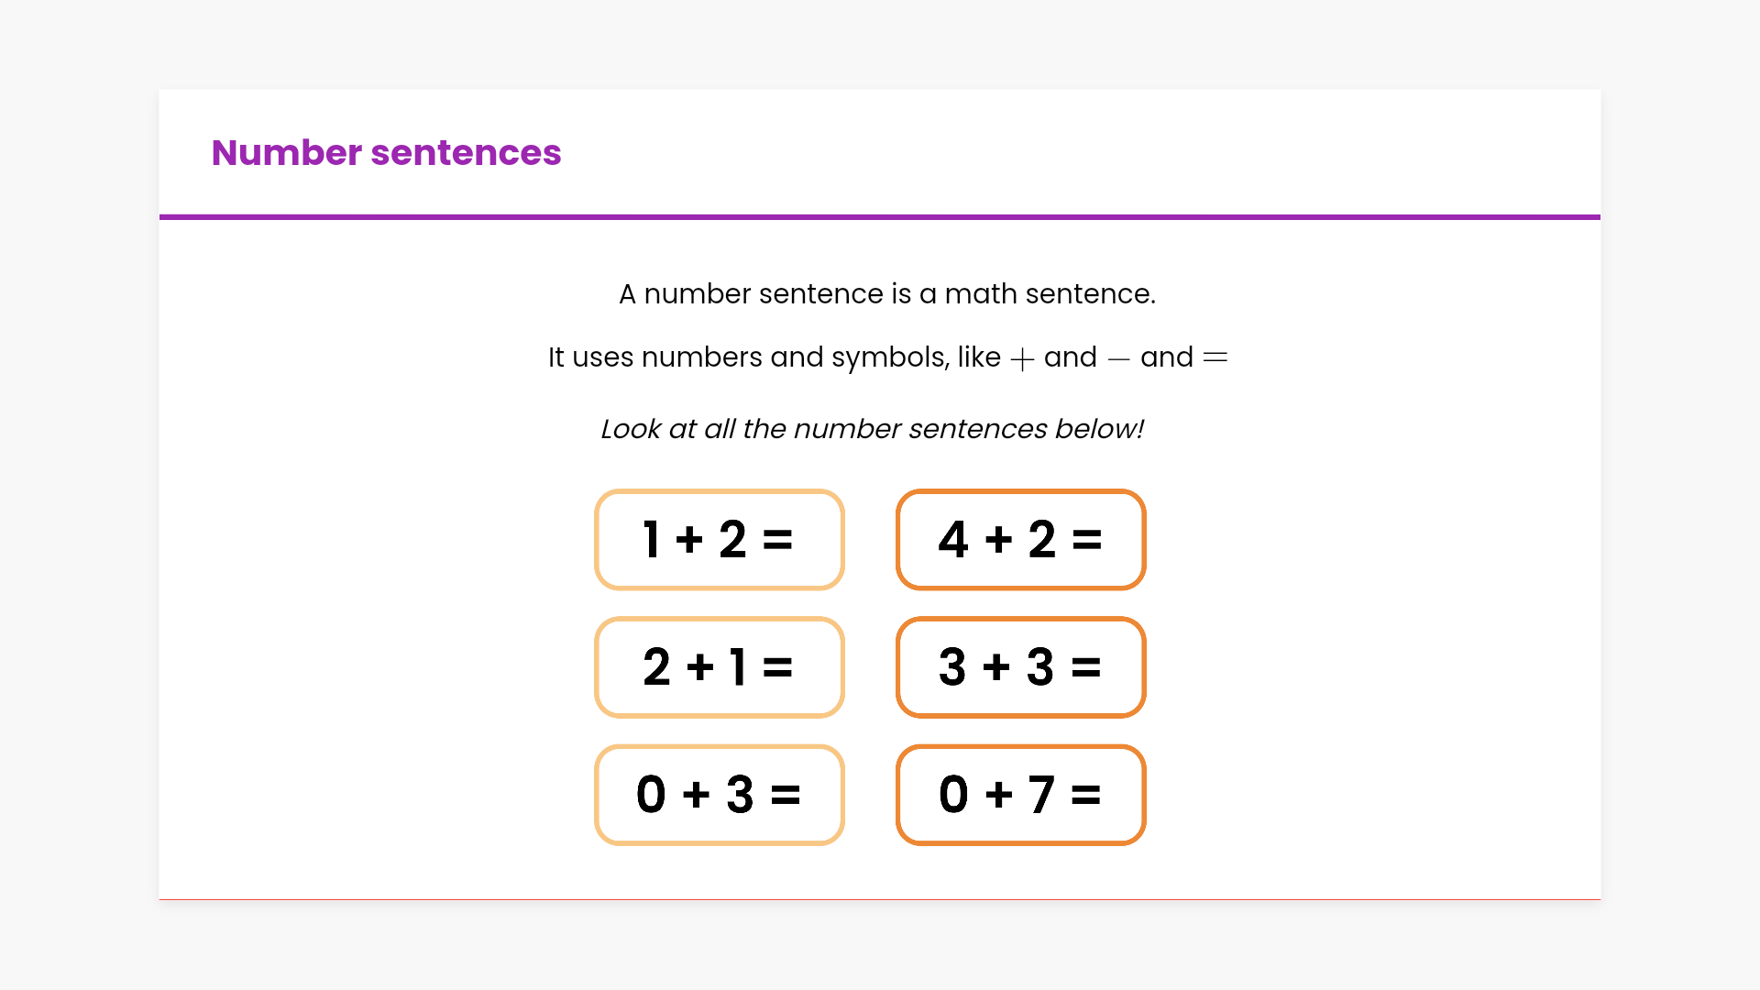Click the "Number sentences" heading

(x=386, y=152)
